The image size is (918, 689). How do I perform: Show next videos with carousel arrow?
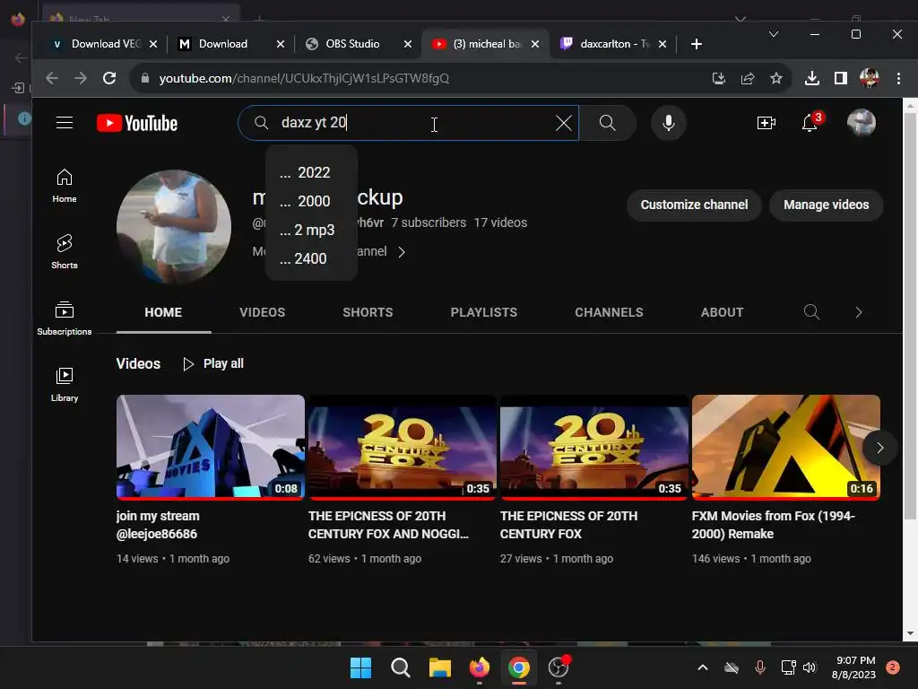coord(879,448)
